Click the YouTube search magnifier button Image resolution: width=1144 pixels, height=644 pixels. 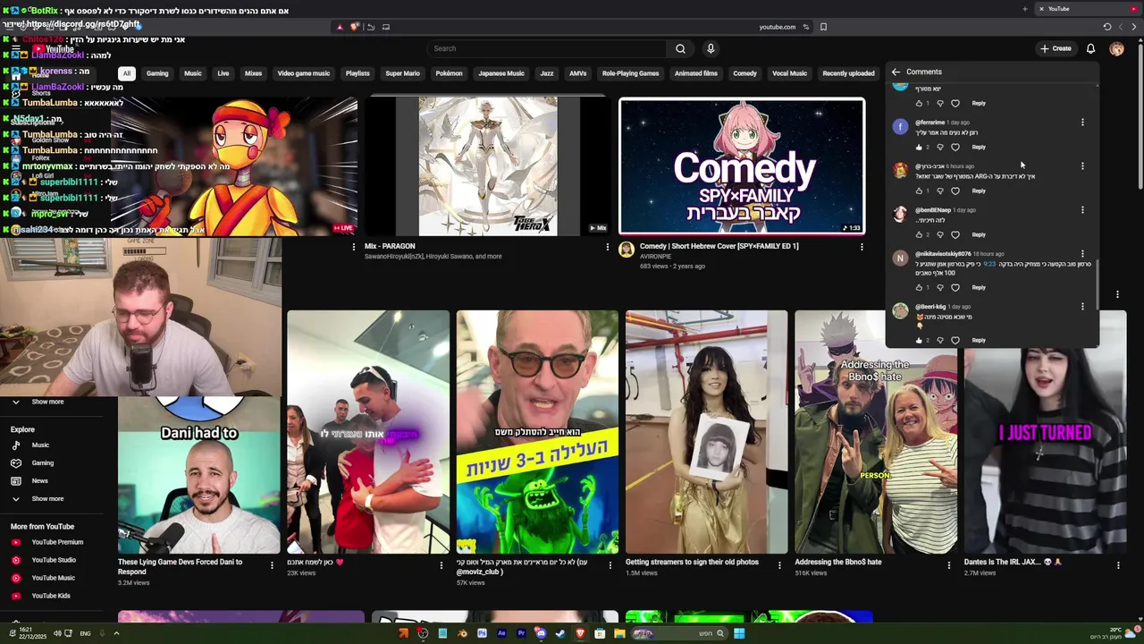680,48
